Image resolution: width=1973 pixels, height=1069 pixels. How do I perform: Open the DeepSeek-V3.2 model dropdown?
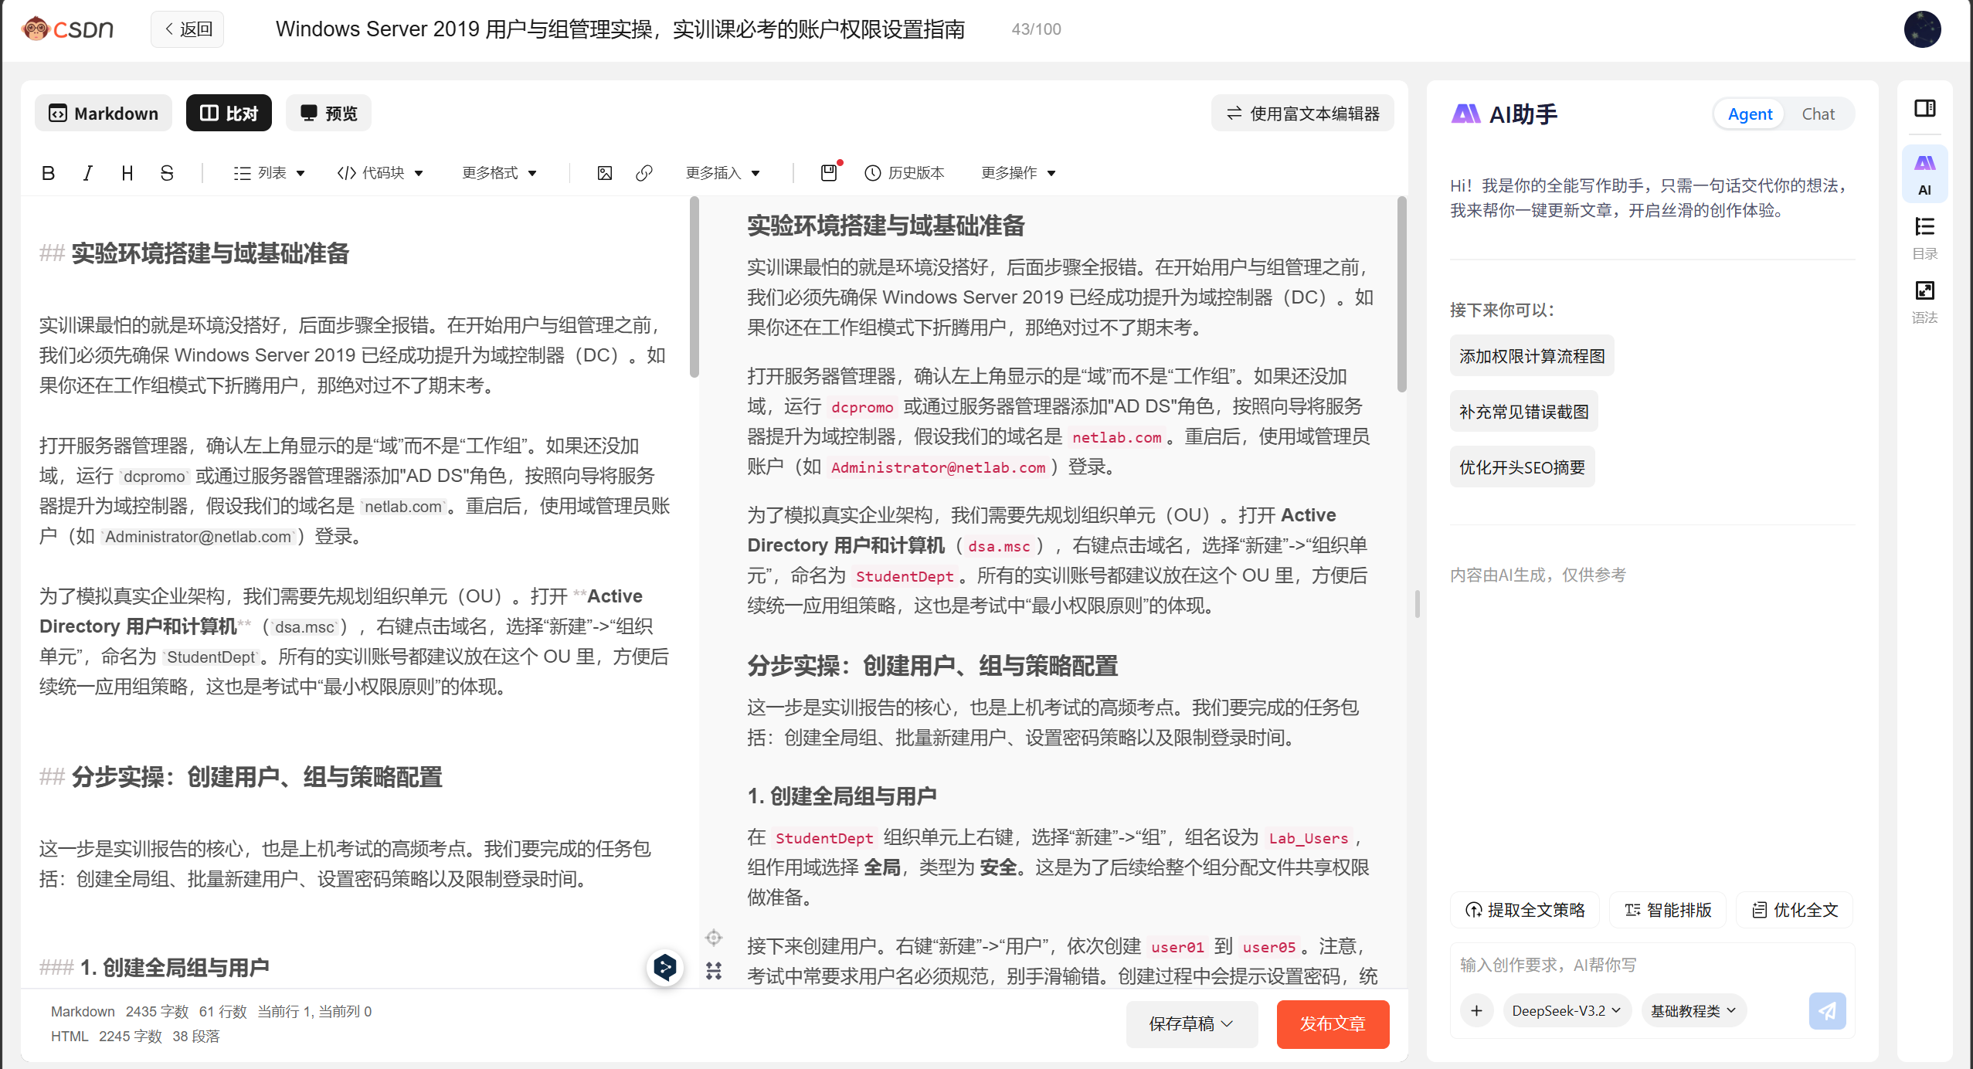point(1567,1010)
